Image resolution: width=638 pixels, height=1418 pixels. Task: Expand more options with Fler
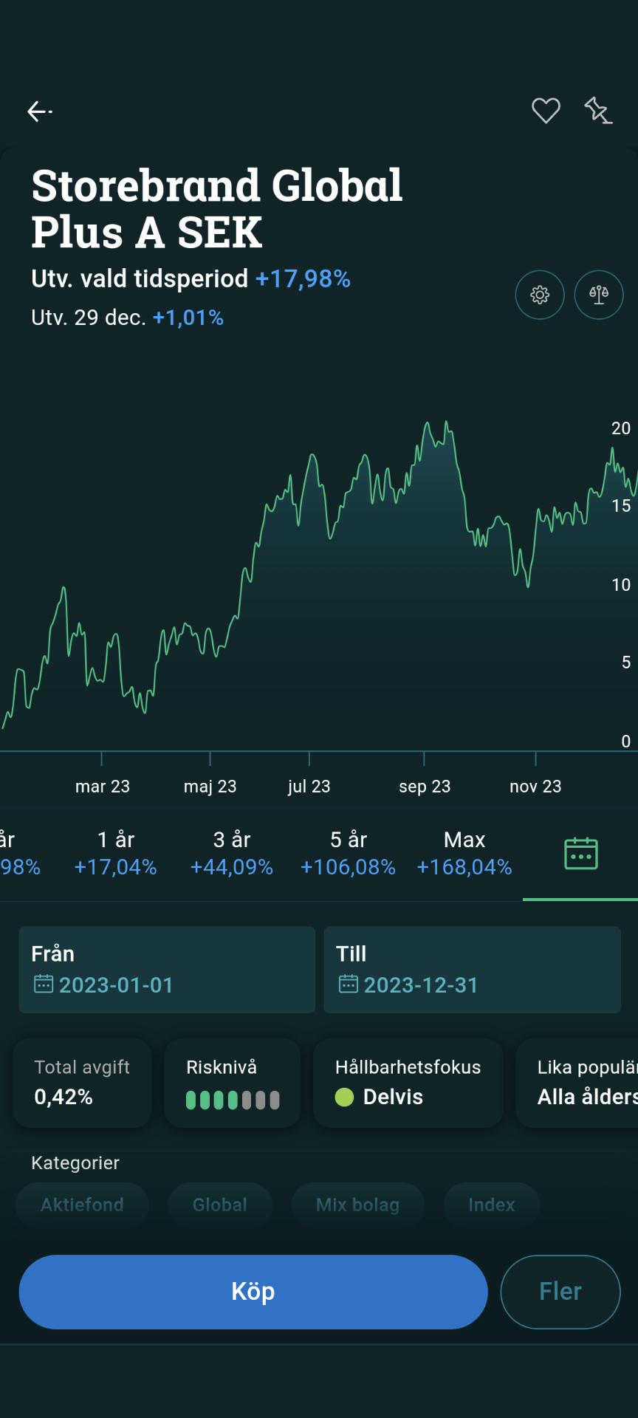(x=560, y=1292)
